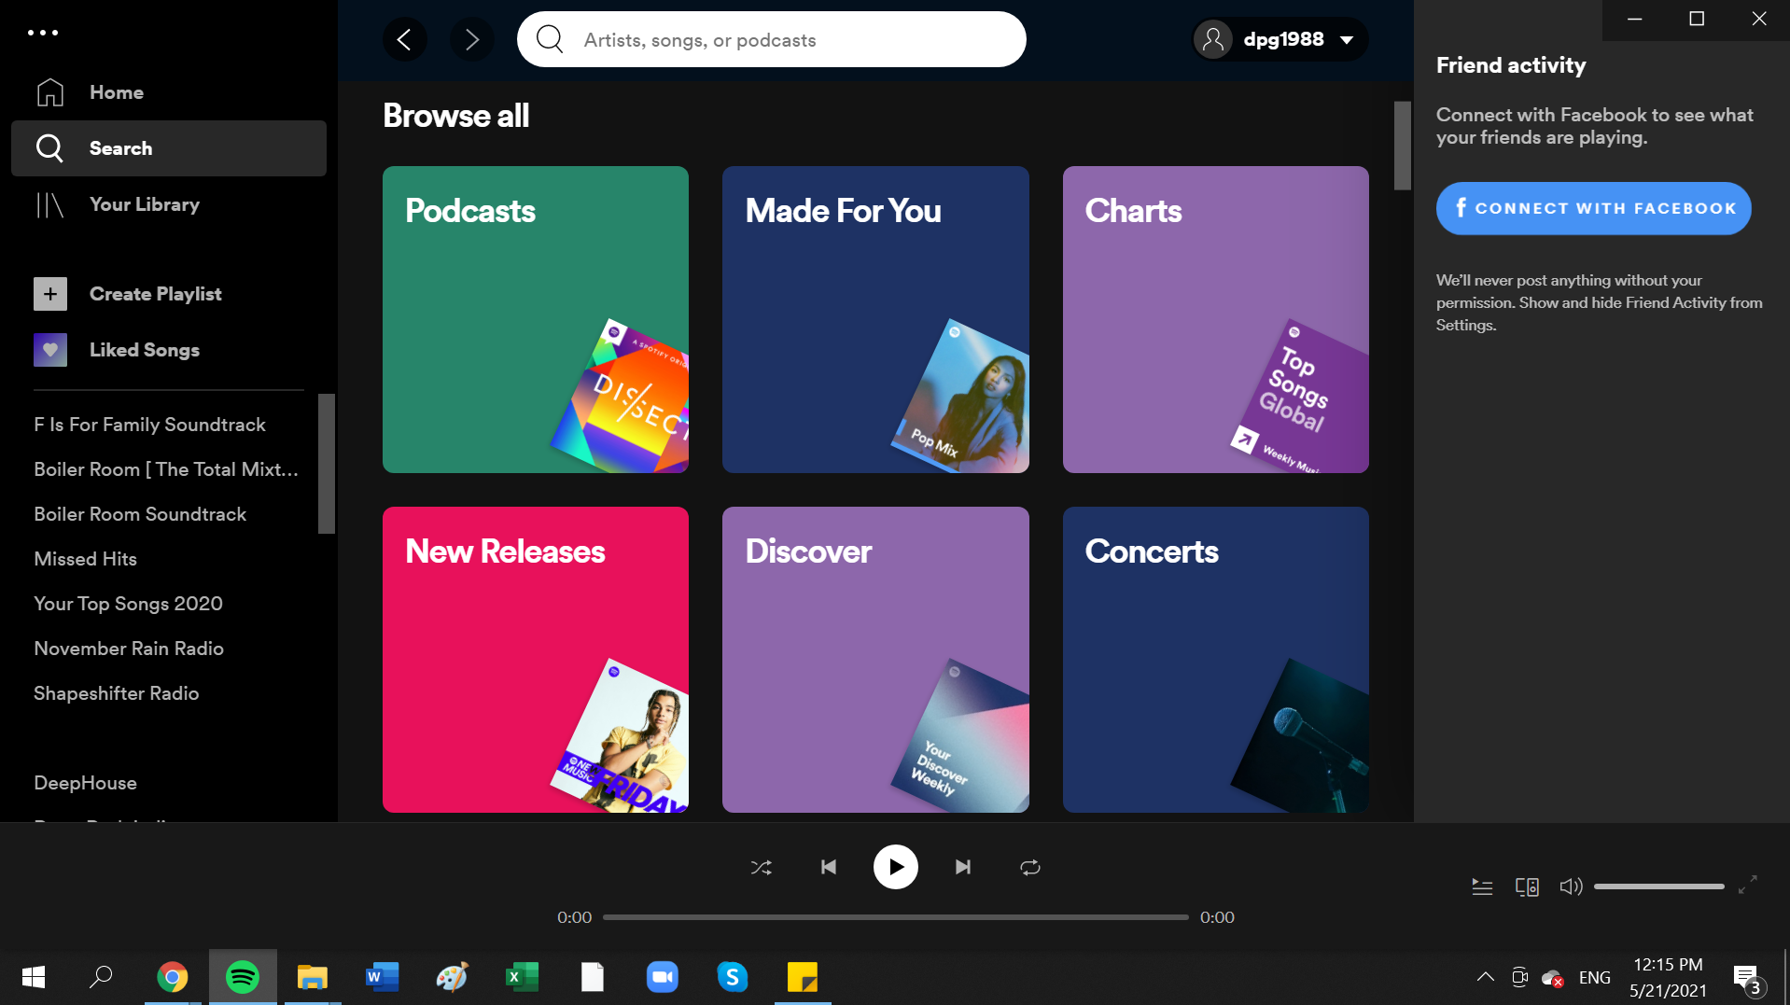Skip to next track
Image resolution: width=1790 pixels, height=1005 pixels.
tap(963, 867)
